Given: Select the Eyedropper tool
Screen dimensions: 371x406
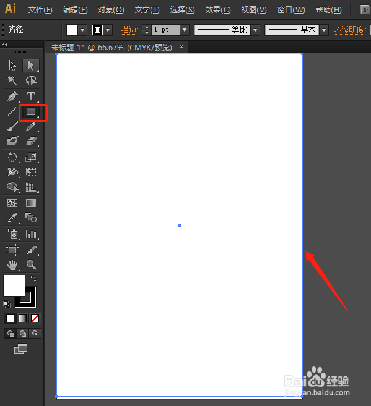Looking at the screenshot, I should coord(12,218).
